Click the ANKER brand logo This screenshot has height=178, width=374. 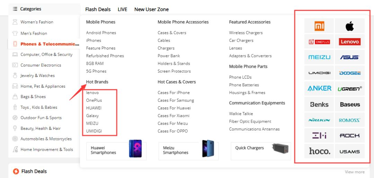click(319, 89)
